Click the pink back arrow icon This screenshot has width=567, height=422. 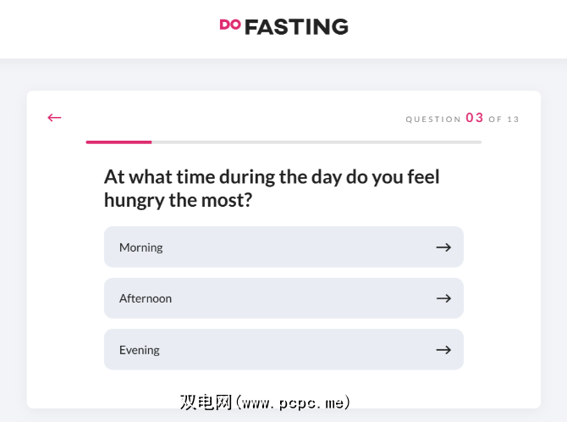coord(55,118)
